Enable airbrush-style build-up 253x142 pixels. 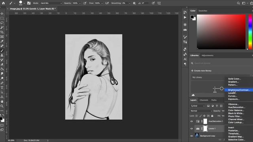107,3
